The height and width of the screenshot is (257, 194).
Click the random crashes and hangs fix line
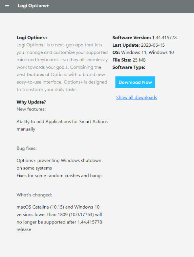coord(59,176)
